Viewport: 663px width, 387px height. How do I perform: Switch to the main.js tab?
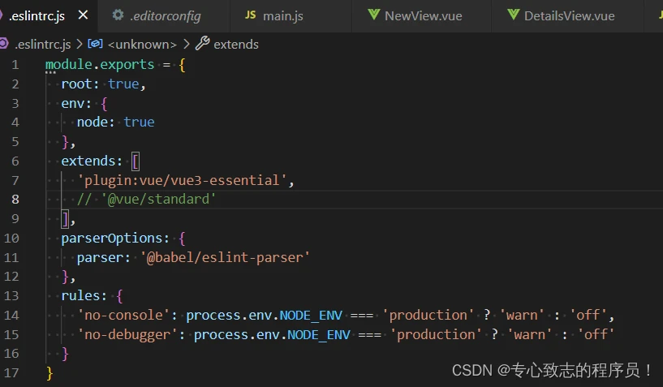282,15
